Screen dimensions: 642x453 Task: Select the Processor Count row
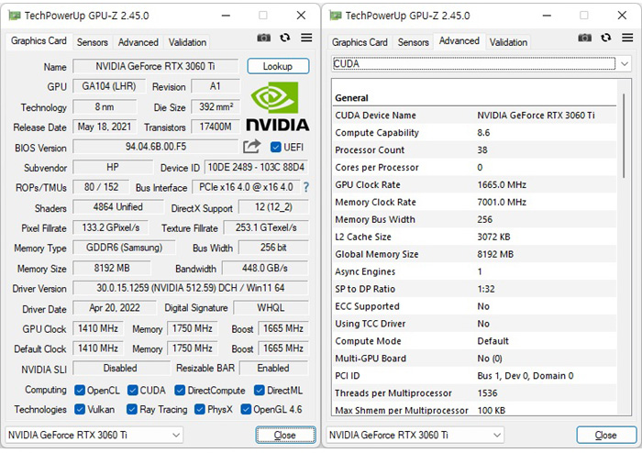pos(475,150)
